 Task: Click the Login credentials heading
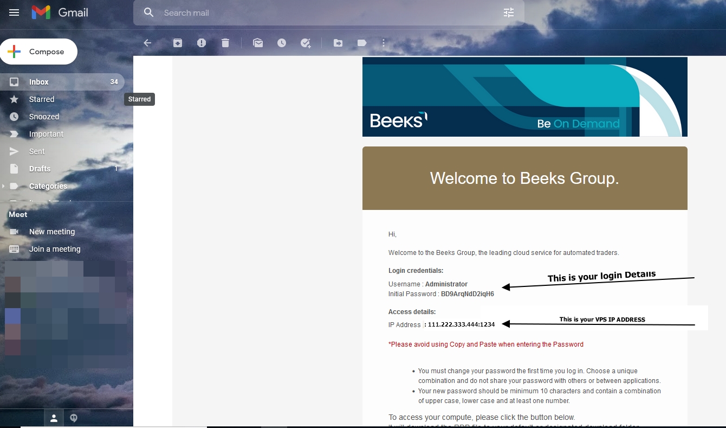coord(416,271)
